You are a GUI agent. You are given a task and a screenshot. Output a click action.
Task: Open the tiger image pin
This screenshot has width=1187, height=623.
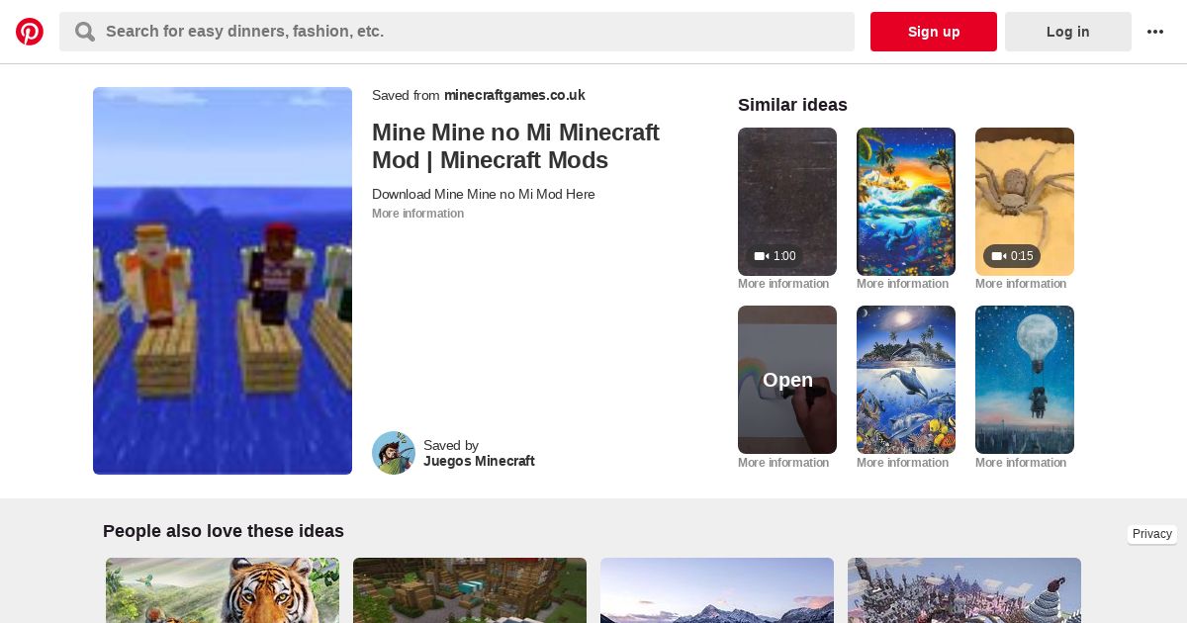click(223, 590)
